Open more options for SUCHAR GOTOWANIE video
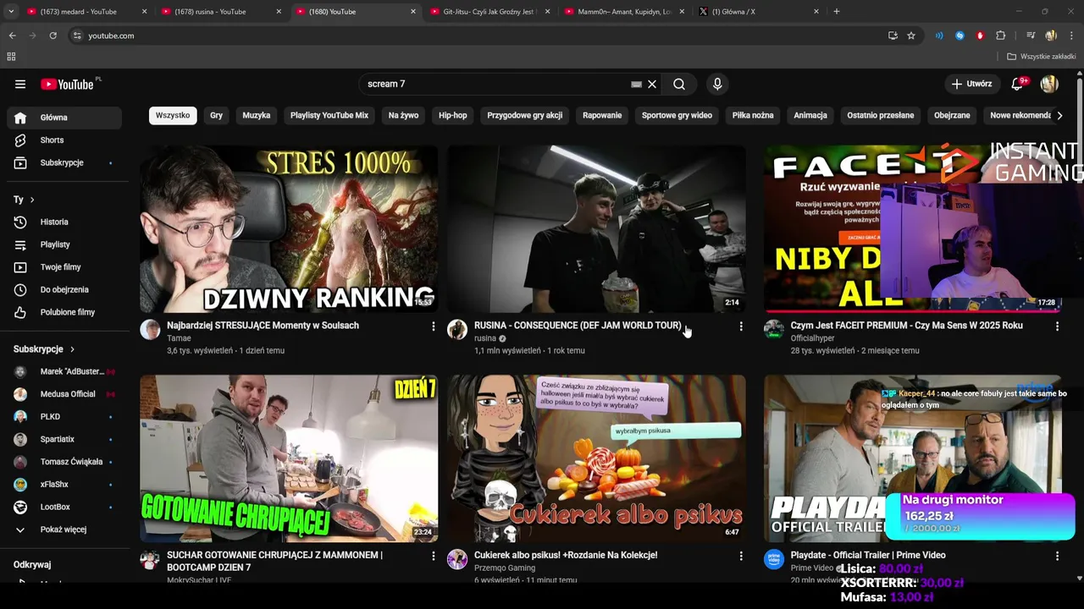 pyautogui.click(x=433, y=556)
